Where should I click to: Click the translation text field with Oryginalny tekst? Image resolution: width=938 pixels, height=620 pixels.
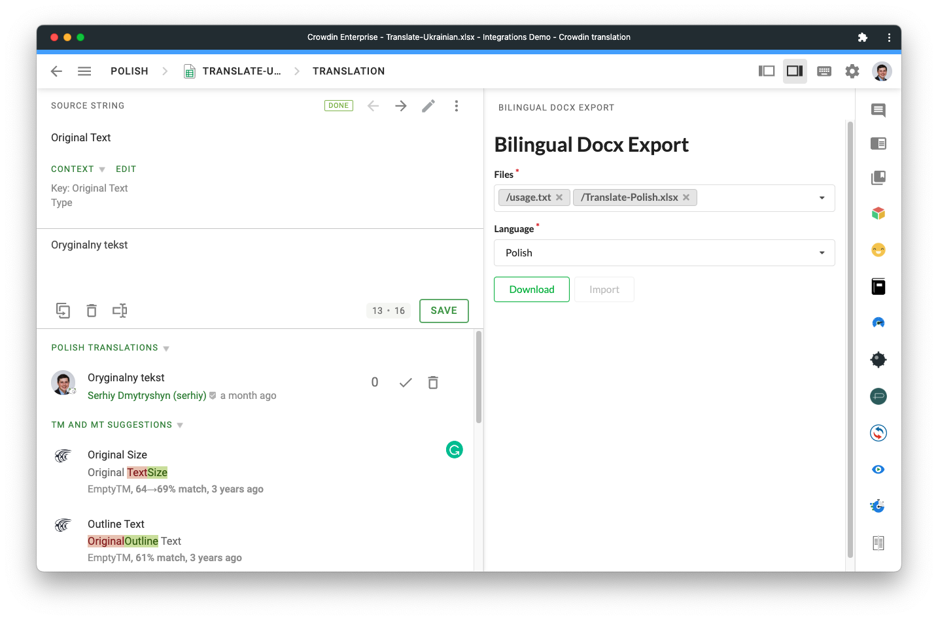click(260, 262)
